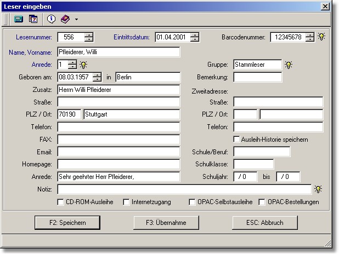Click the lightbulb beside Gruppe field
The height and width of the screenshot is (255, 339).
(x=289, y=65)
